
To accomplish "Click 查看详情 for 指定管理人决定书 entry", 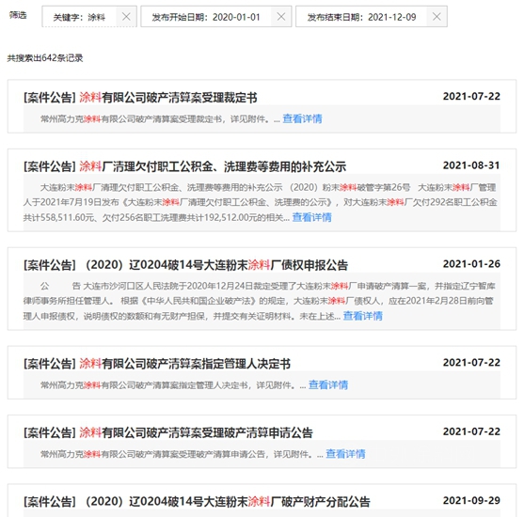I will coord(327,385).
